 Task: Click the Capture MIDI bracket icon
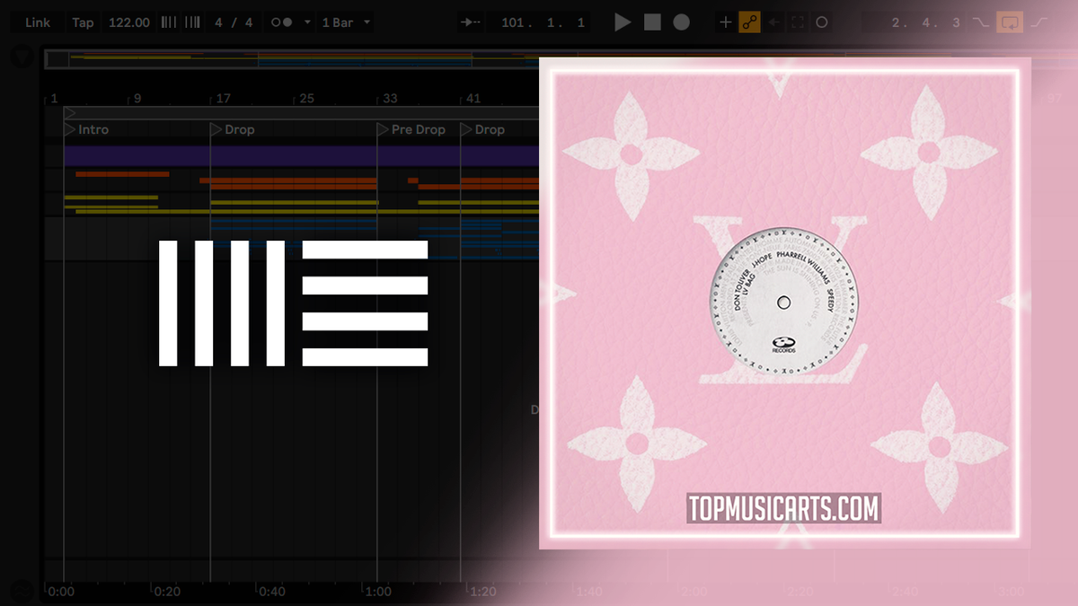tap(796, 22)
